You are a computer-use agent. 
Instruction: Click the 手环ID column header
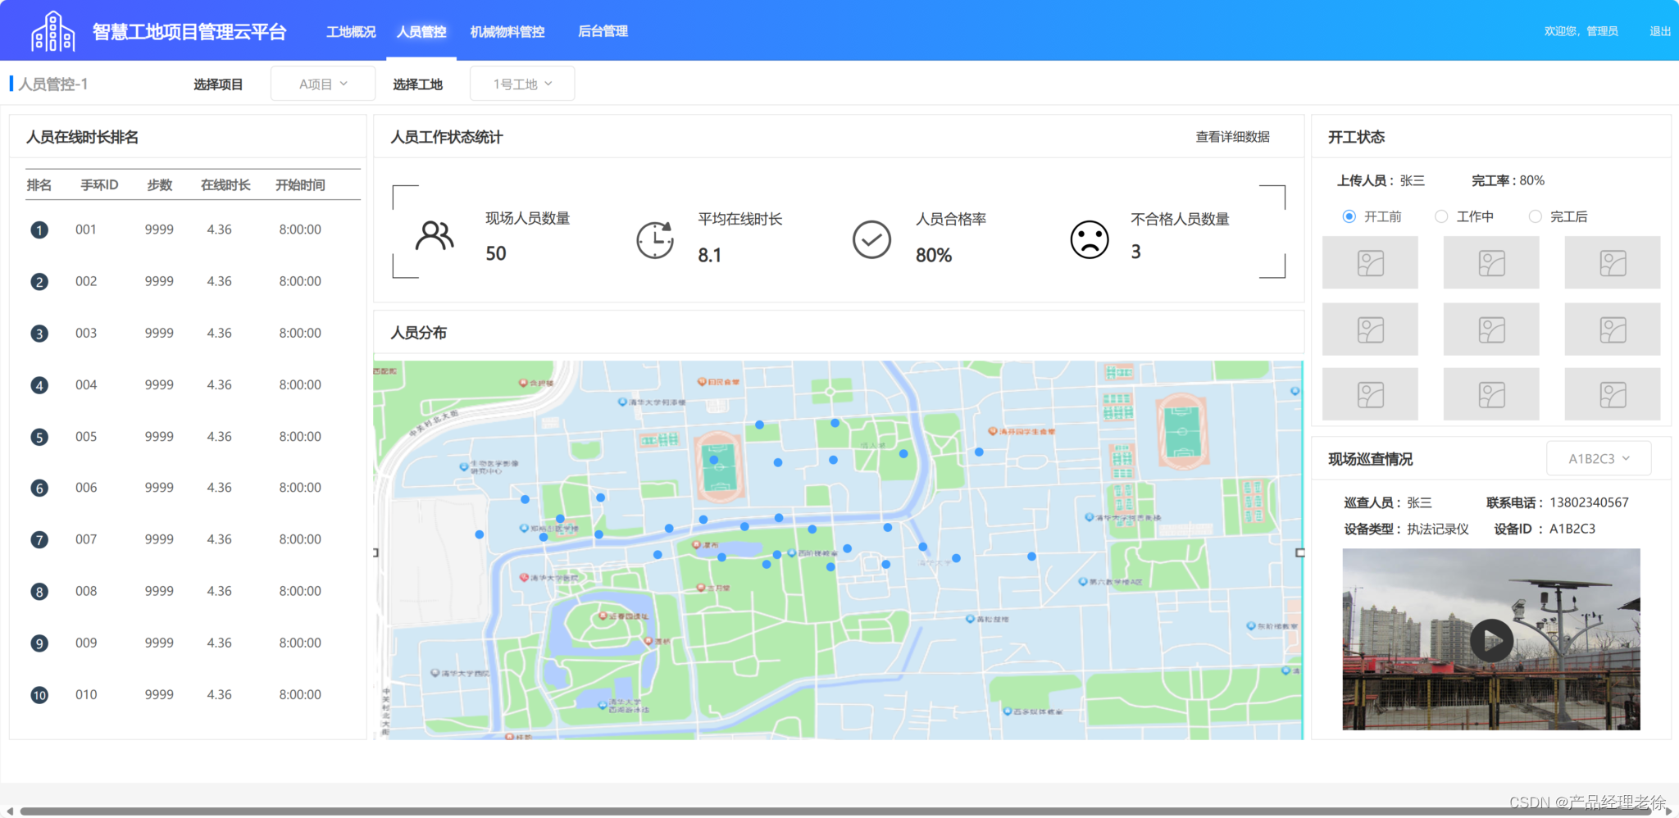tap(99, 185)
